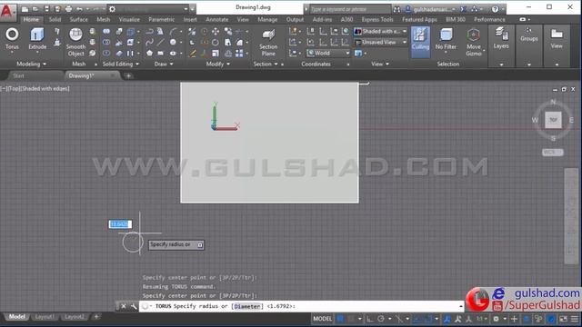The image size is (582, 327).
Task: Select the Line tool in Draw panel
Action: [160, 43]
